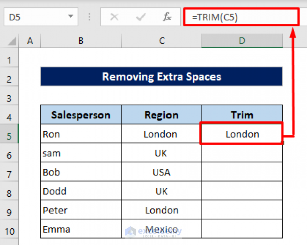Select column D header
Screen dimensions: 307x245
click(242, 41)
